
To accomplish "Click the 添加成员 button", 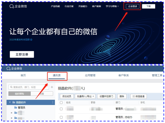I will pos(67,96).
